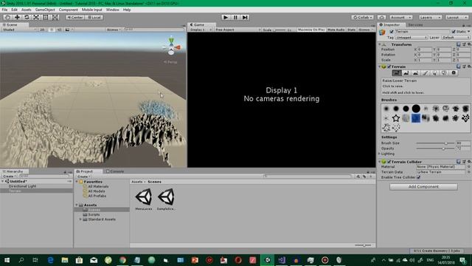Select the Paint Details terrain tool

pos(444,73)
